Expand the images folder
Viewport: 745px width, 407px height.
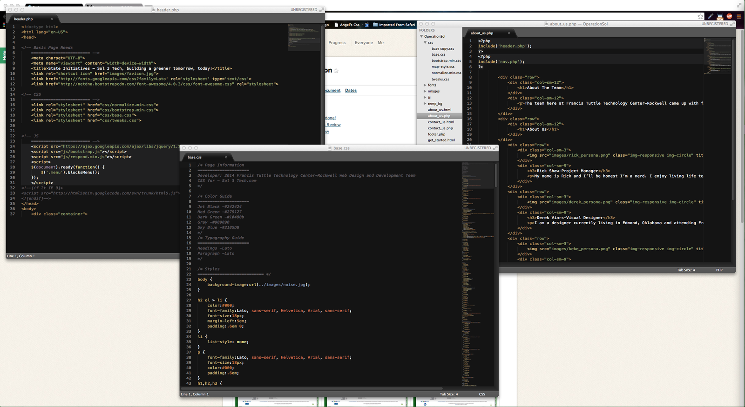(425, 91)
